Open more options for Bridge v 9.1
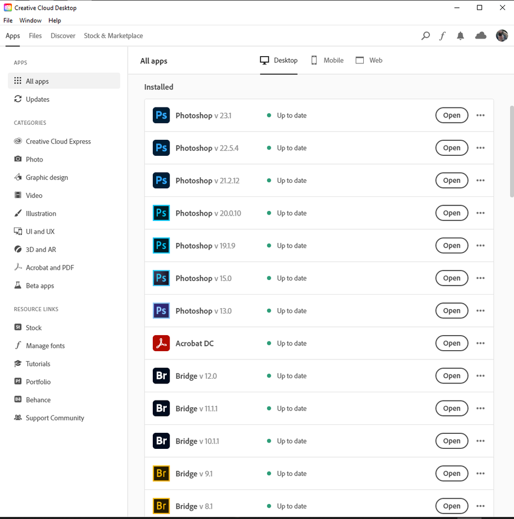This screenshot has height=519, width=514. click(480, 473)
